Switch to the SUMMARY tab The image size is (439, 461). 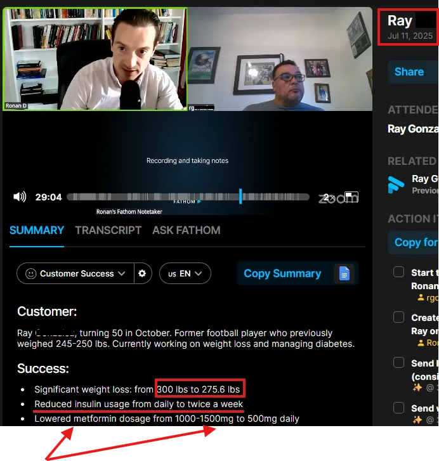pyautogui.click(x=37, y=230)
